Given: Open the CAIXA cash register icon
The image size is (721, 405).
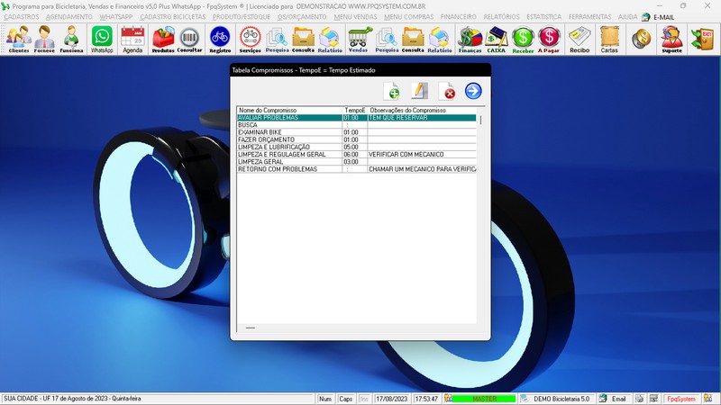Looking at the screenshot, I should (496, 39).
